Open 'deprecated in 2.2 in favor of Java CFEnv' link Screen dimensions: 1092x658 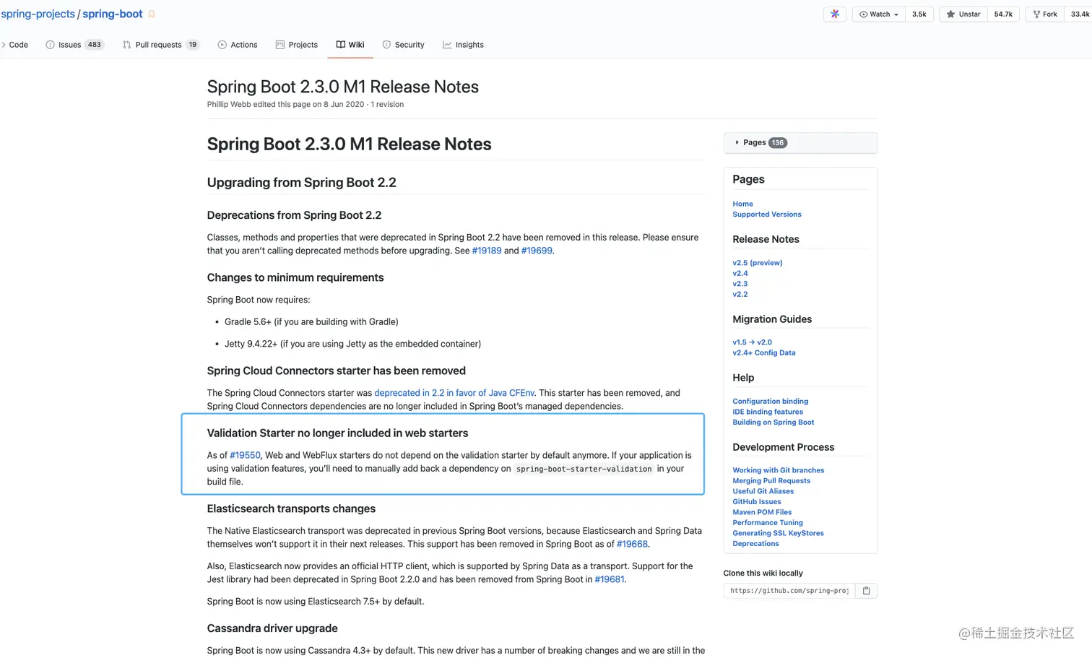coord(454,393)
